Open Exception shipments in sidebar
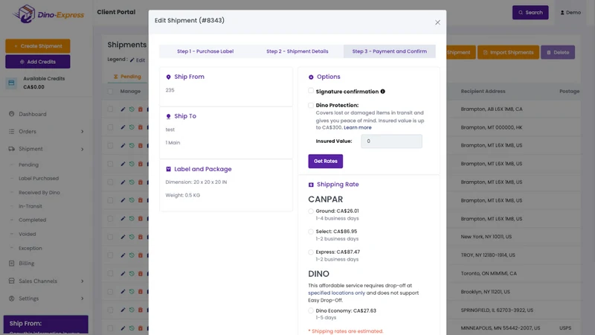The width and height of the screenshot is (595, 335). 30,248
